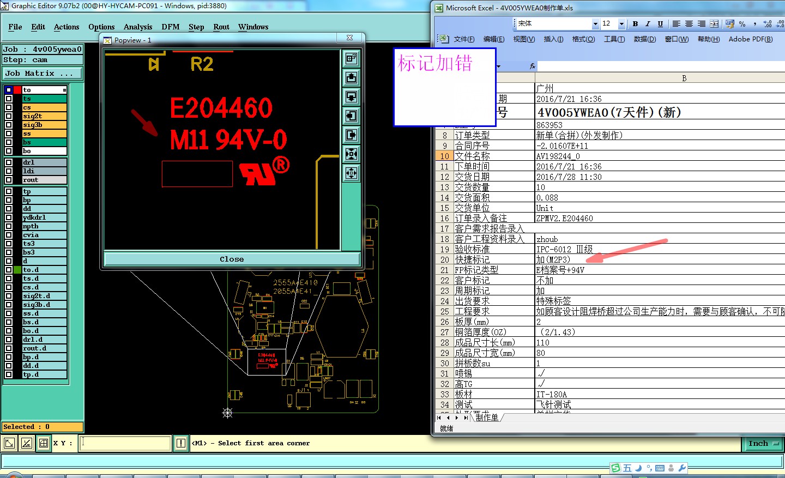This screenshot has height=478, width=785.
Task: Select the layer name ydkdrl
Action: tap(44, 217)
